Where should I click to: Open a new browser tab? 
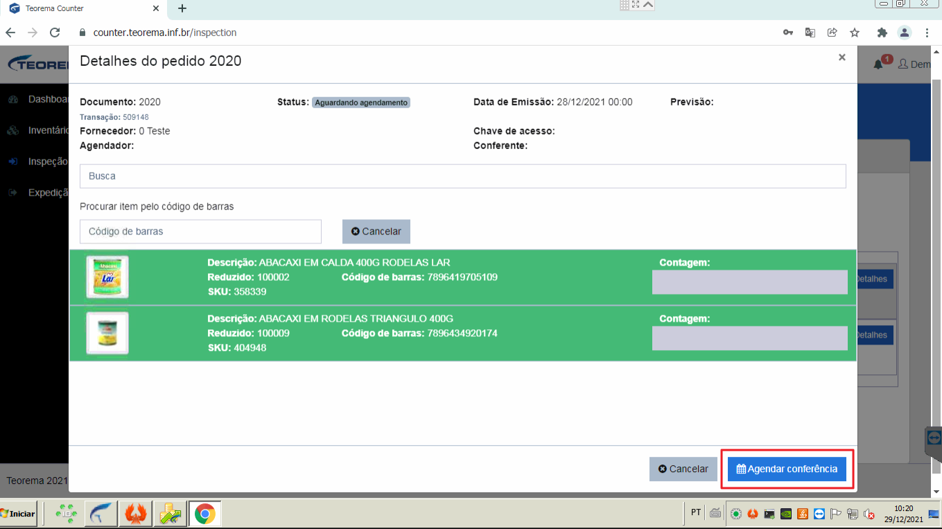[x=182, y=8]
